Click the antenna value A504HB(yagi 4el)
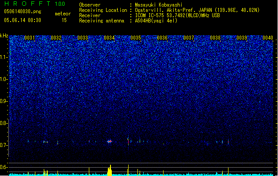Image resolution: width=278 pixels, height=176 pixels. [x=156, y=21]
